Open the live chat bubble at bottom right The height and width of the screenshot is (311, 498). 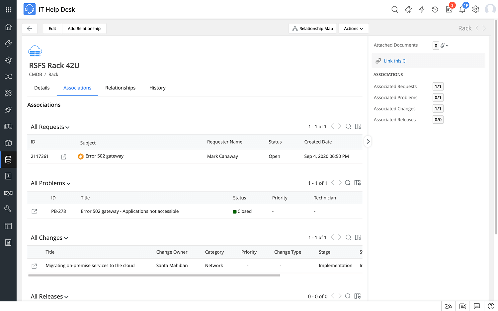(x=477, y=306)
